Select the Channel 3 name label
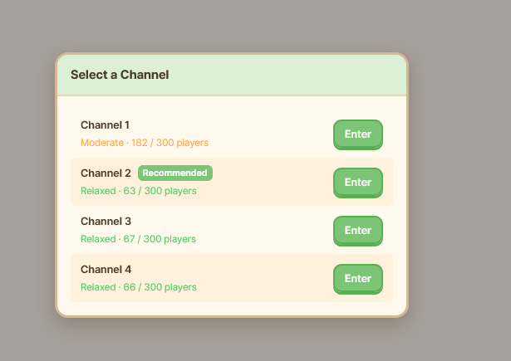 pos(106,222)
